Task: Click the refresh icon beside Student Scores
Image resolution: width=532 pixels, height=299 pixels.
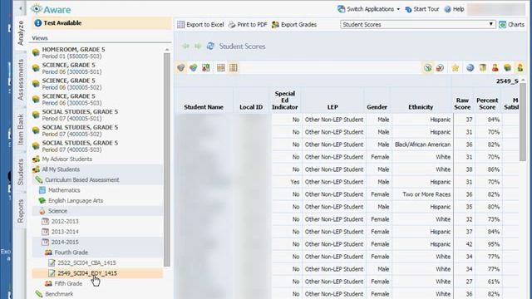Action: click(210, 47)
